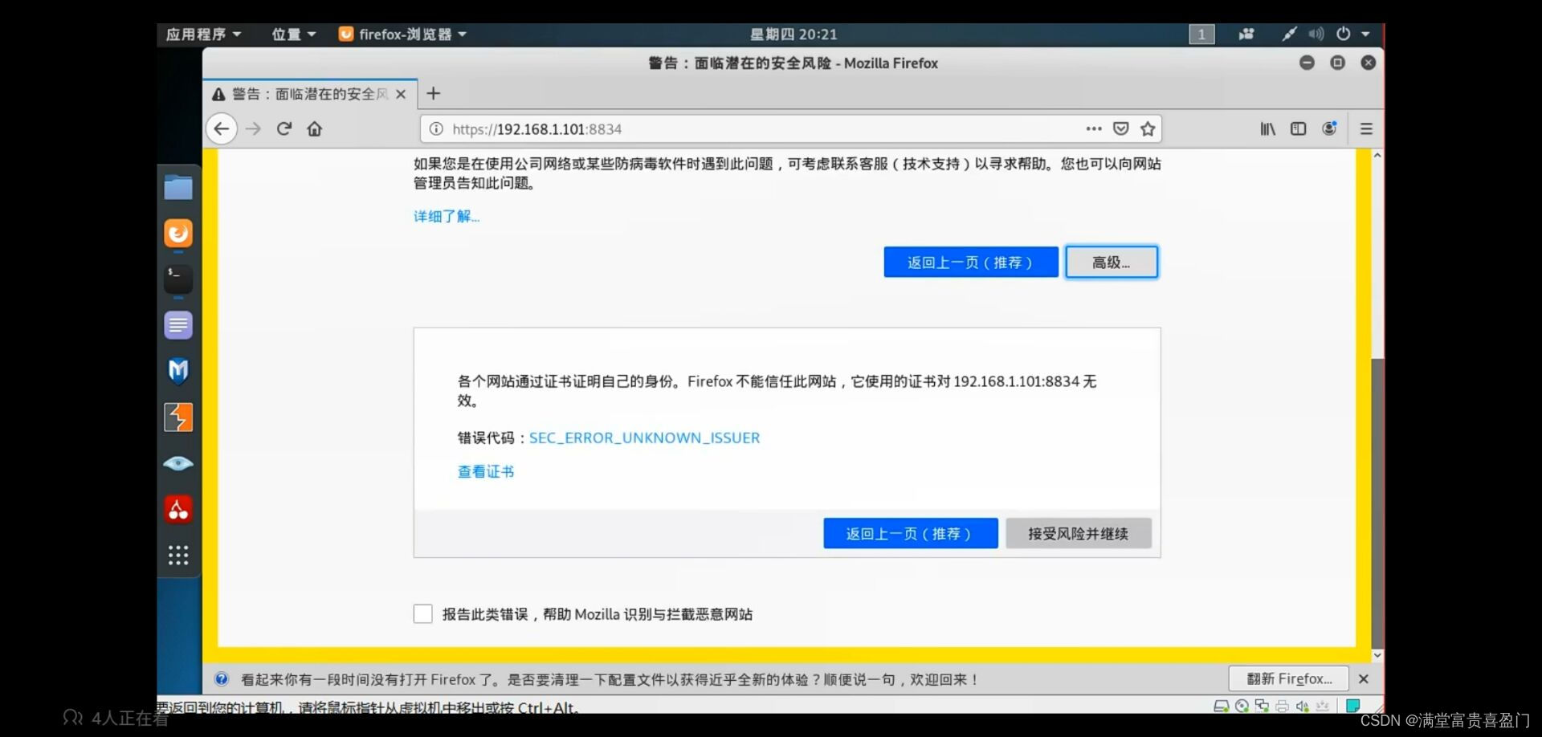Click the 高级 advanced button
The height and width of the screenshot is (737, 1542).
click(1112, 263)
